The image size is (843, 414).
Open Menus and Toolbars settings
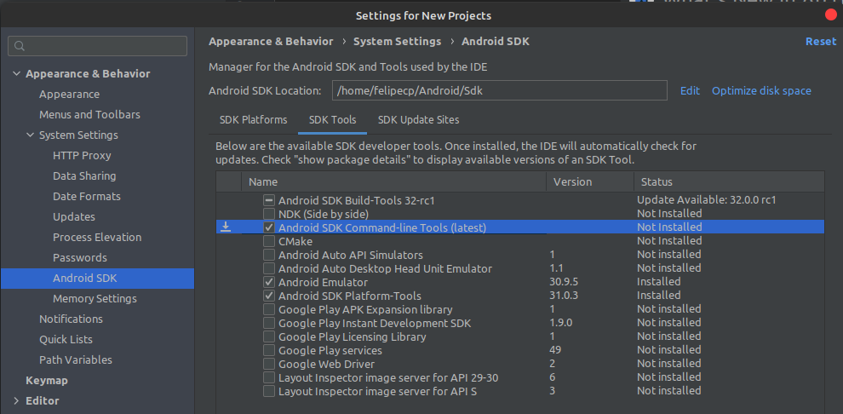coord(89,114)
